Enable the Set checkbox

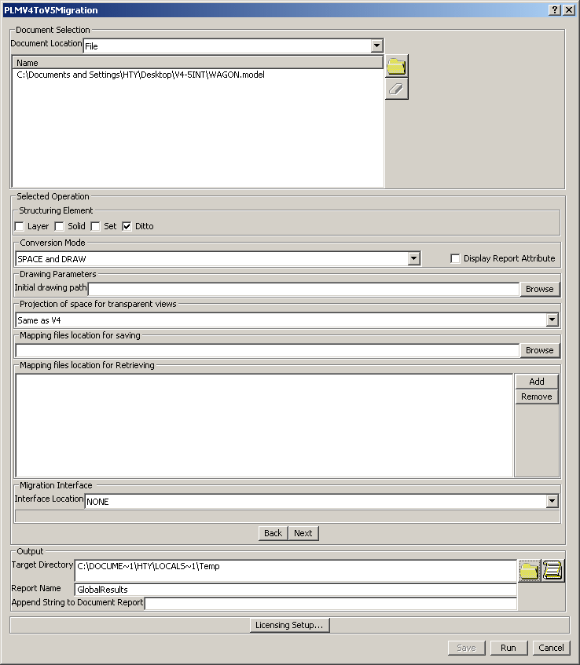point(96,226)
